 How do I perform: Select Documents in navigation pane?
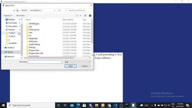[x=13, y=26]
